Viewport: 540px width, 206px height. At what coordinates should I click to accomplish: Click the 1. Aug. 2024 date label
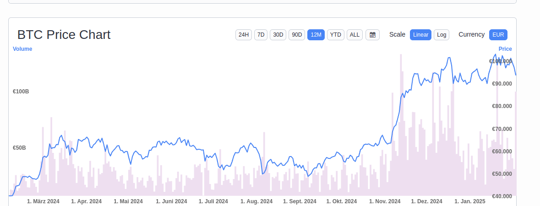256,201
